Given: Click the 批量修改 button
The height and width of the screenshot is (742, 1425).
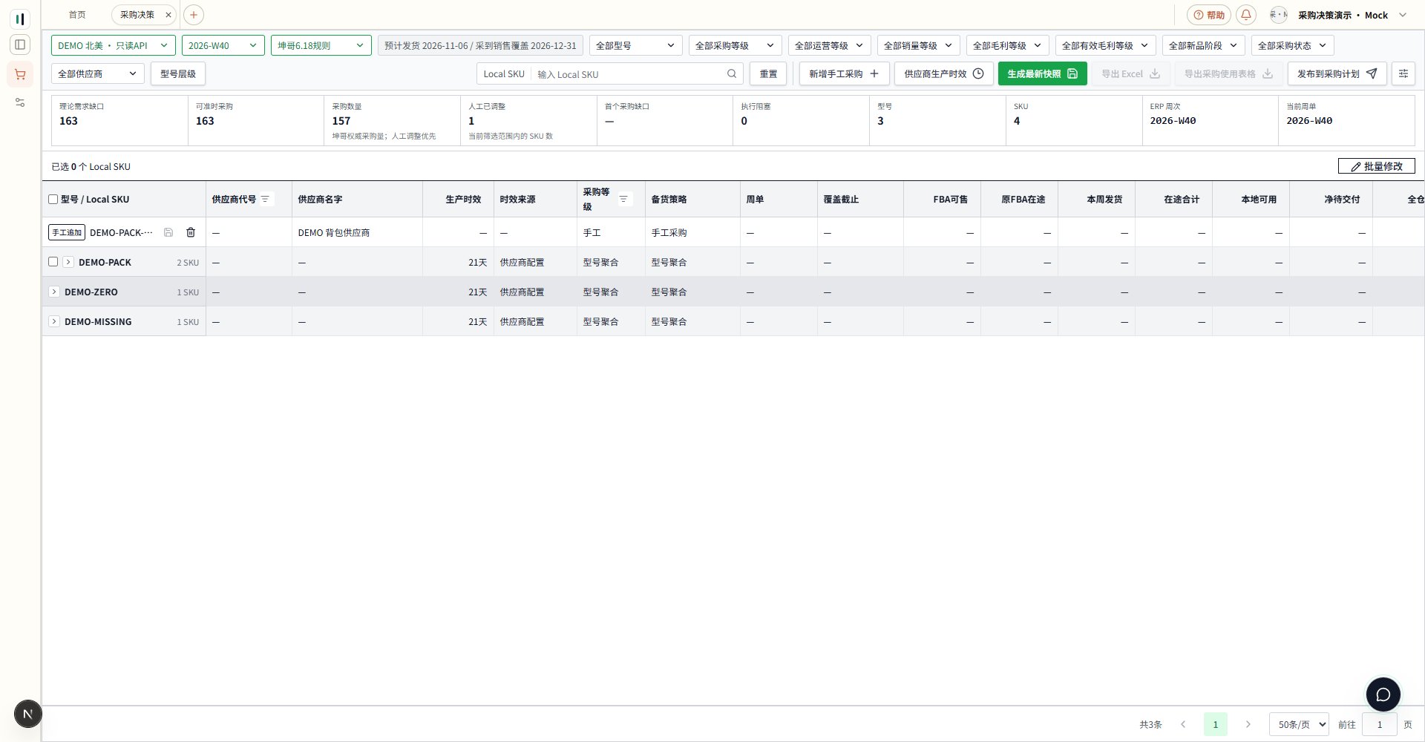Looking at the screenshot, I should pyautogui.click(x=1377, y=166).
